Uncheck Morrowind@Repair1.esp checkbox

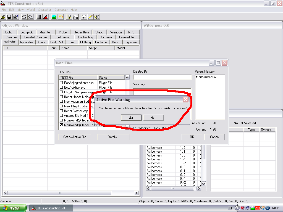[61, 125]
